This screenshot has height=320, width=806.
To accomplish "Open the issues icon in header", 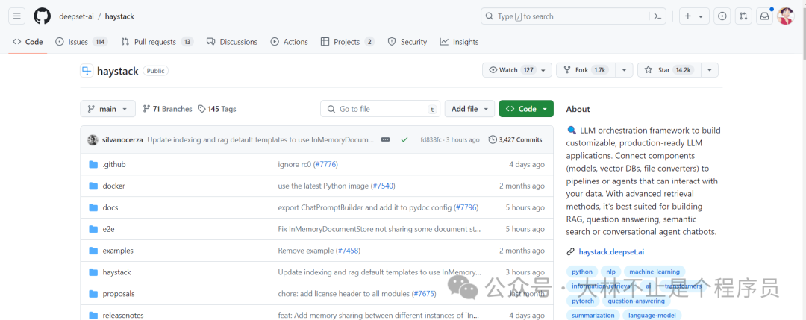I will (x=722, y=16).
